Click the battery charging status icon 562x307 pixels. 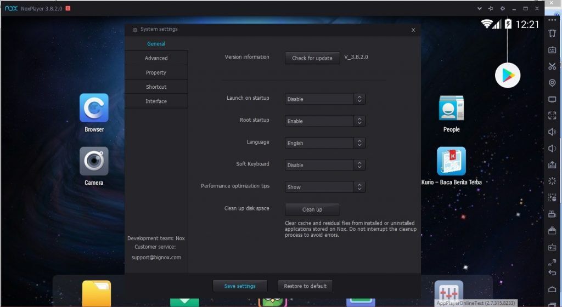tap(508, 24)
